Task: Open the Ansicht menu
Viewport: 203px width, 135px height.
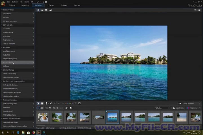Action: (27, 2)
